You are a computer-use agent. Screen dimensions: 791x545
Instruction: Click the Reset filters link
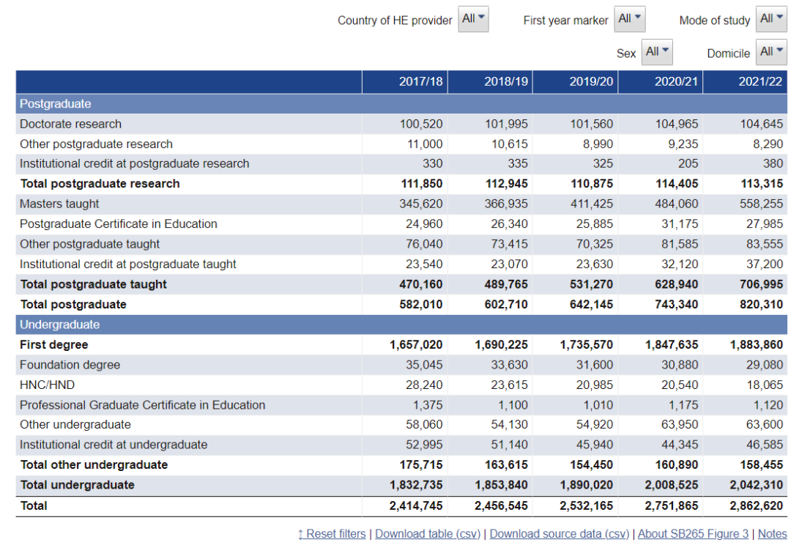[x=332, y=534]
